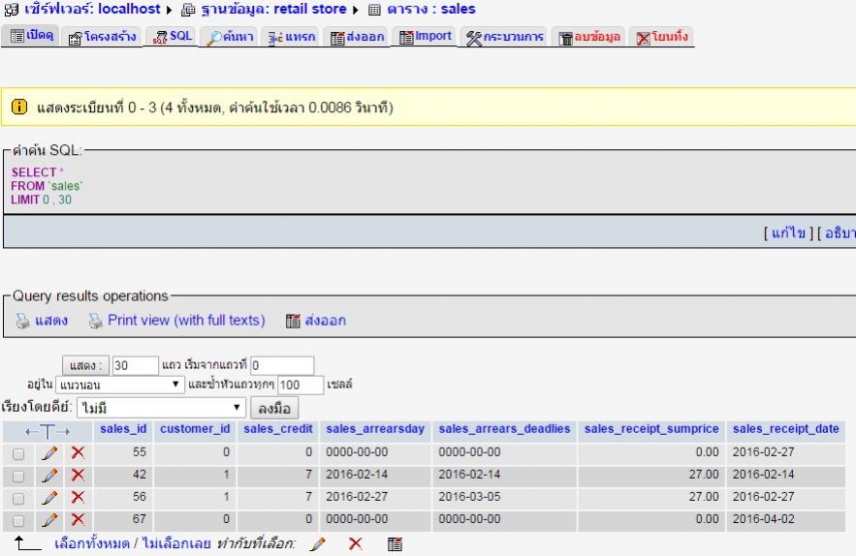Click the Print view (with full texts) link
This screenshot has height=556, width=856.
click(185, 321)
